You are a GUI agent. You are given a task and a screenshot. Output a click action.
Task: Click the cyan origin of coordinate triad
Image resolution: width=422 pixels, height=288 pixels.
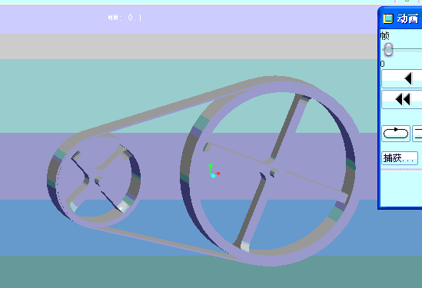point(213,176)
